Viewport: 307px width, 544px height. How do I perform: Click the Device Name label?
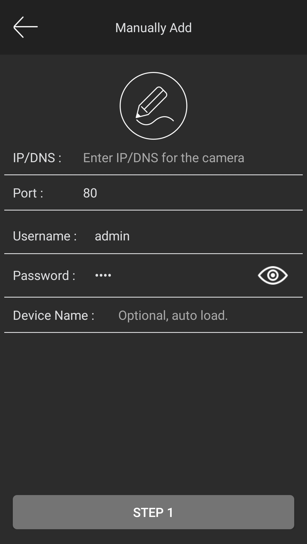(54, 315)
